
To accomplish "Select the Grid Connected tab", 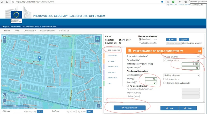I will click(114, 50).
